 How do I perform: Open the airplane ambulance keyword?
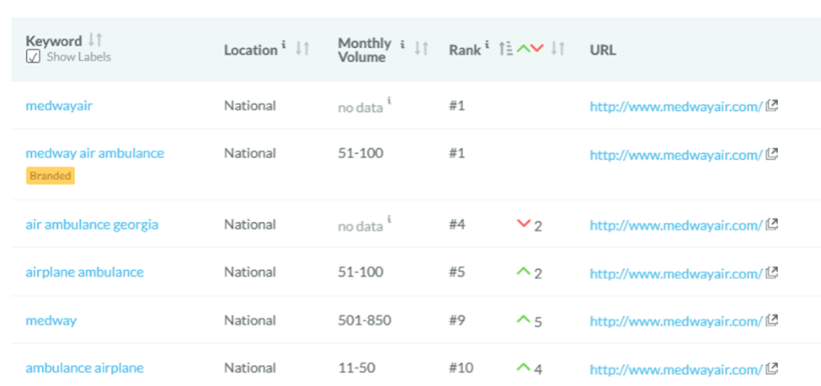point(85,272)
